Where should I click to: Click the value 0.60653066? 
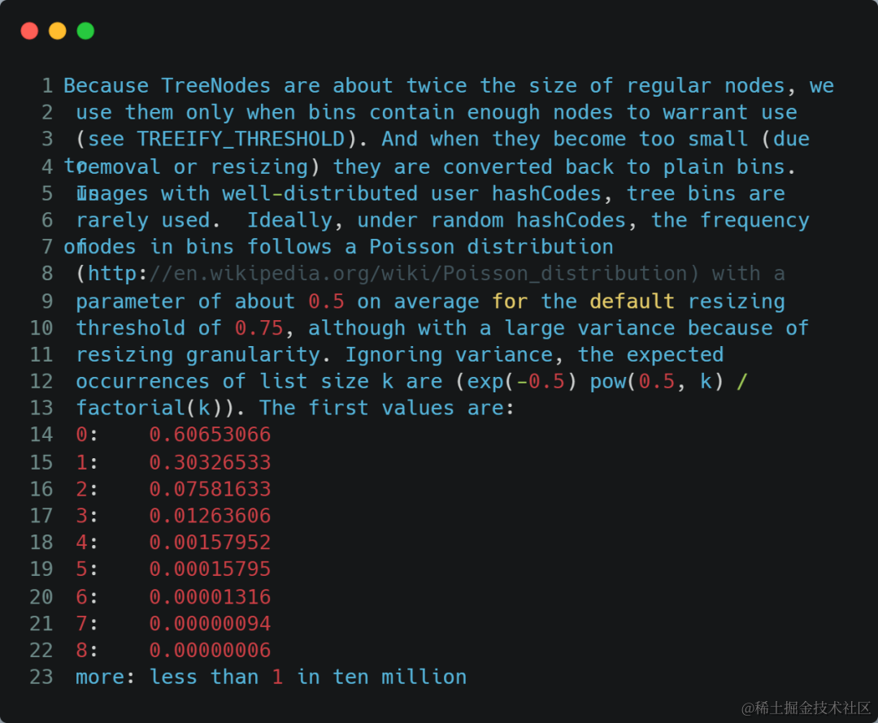(x=210, y=435)
